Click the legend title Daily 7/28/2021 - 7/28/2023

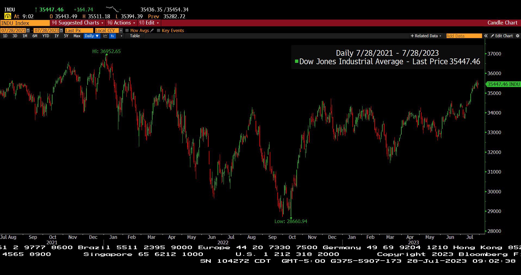click(387, 53)
